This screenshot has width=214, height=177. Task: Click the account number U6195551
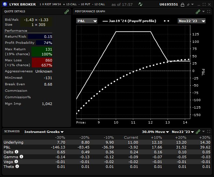point(169,5)
